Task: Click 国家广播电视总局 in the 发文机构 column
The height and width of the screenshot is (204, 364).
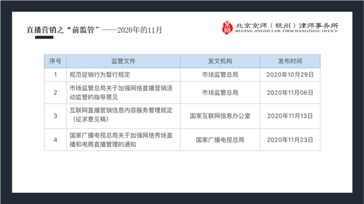Action: click(220, 140)
